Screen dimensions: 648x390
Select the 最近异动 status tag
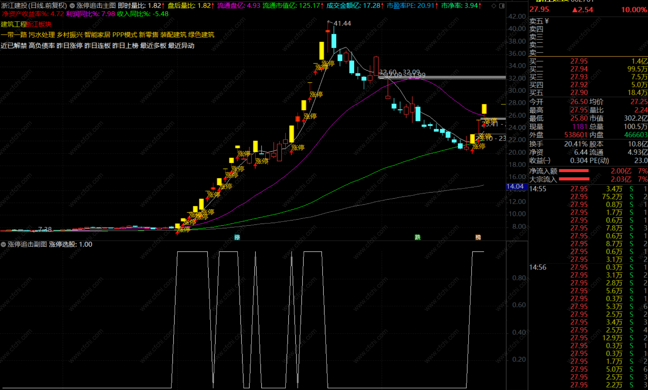[181, 46]
